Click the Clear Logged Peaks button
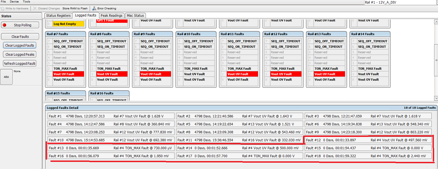The width and height of the screenshot is (438, 169). point(20,55)
